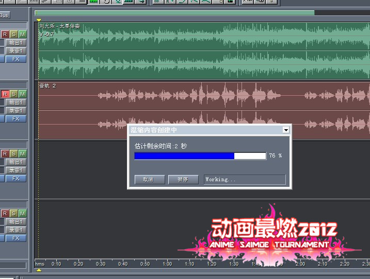Arm record (R) on 音轨 2
Image resolution: width=370 pixels, height=279 pixels.
pos(5,94)
